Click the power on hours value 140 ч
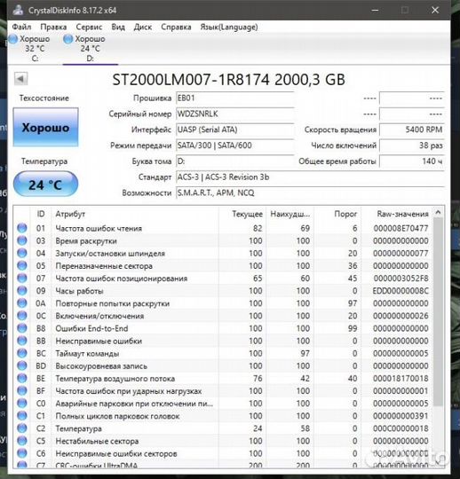 point(412,161)
